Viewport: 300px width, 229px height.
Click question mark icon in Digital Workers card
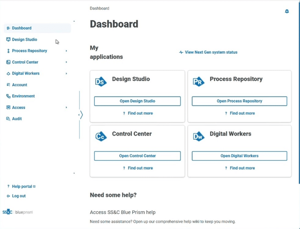tap(226, 168)
